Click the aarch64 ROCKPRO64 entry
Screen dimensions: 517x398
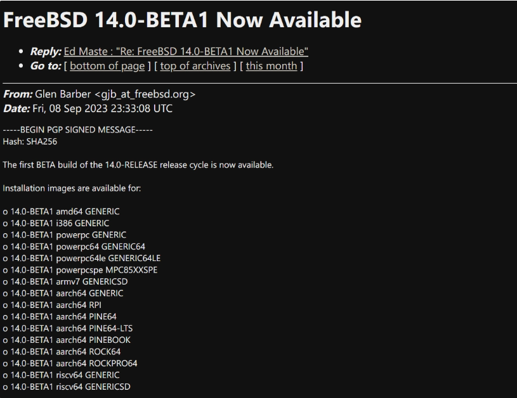click(x=70, y=363)
